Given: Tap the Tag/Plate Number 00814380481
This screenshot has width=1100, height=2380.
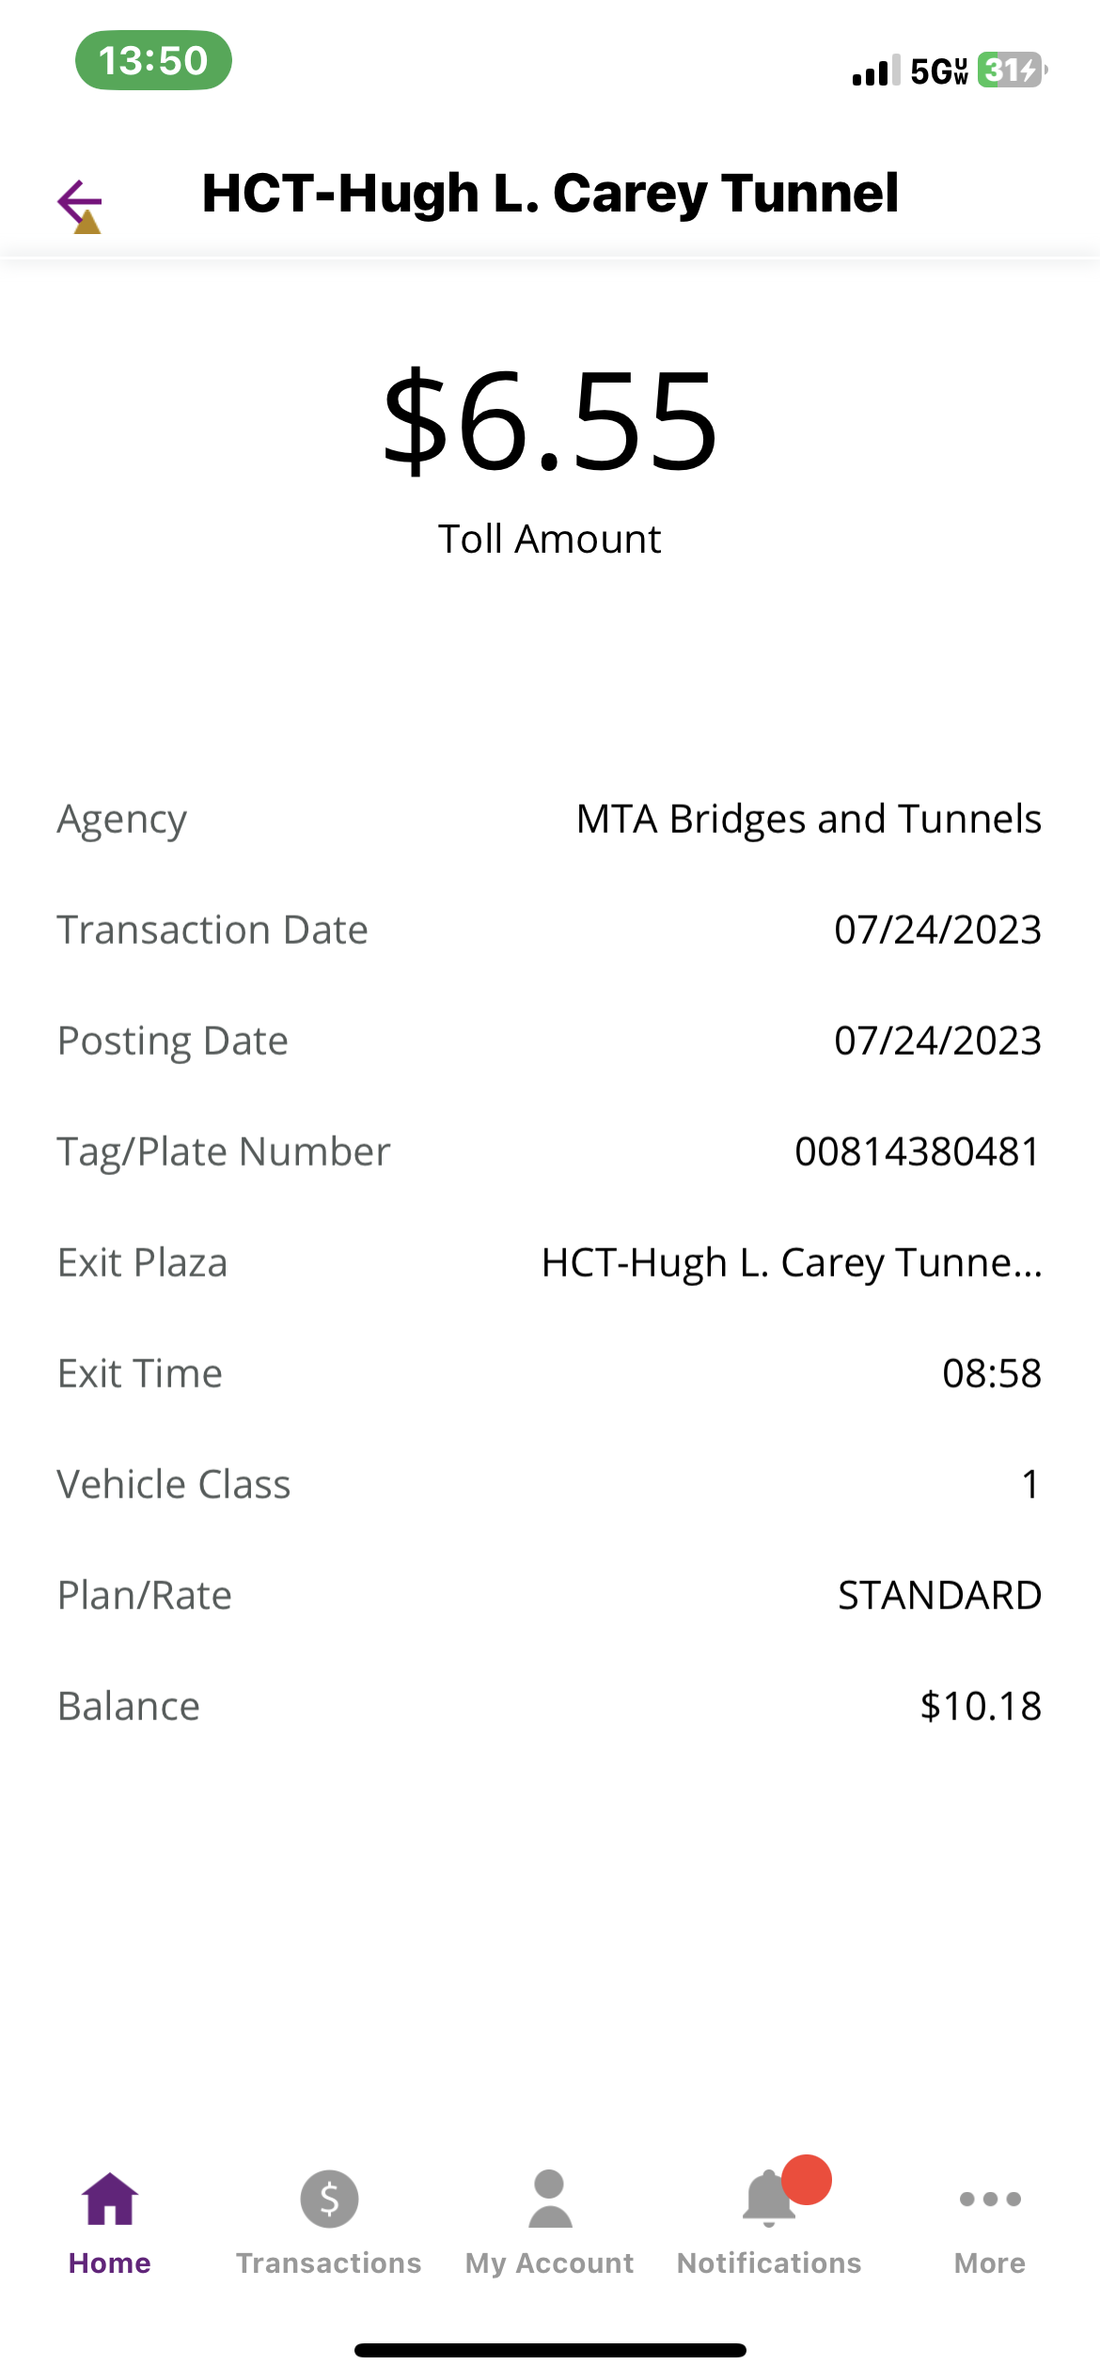Looking at the screenshot, I should [x=917, y=1151].
